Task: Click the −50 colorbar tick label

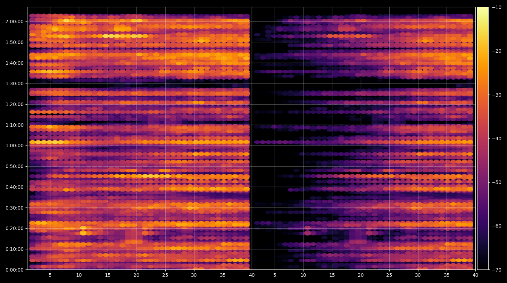Action: [497, 182]
